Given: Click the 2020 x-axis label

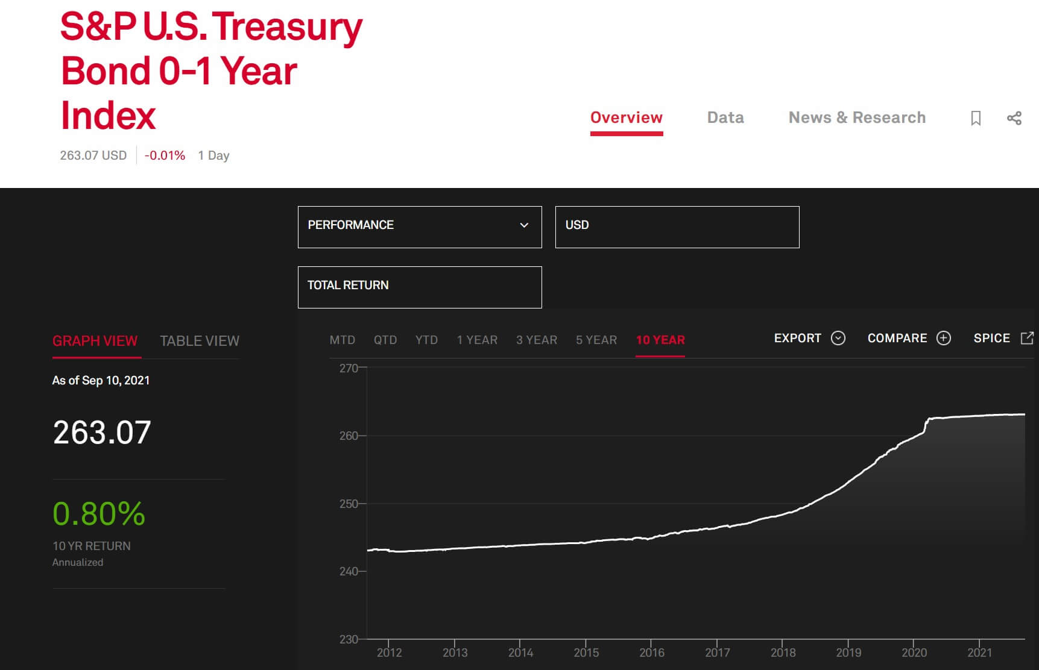Looking at the screenshot, I should tap(914, 653).
